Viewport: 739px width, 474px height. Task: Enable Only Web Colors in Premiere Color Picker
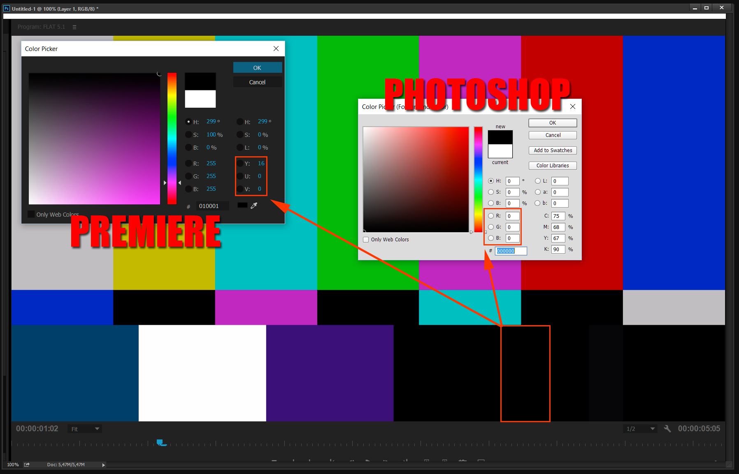pyautogui.click(x=31, y=214)
